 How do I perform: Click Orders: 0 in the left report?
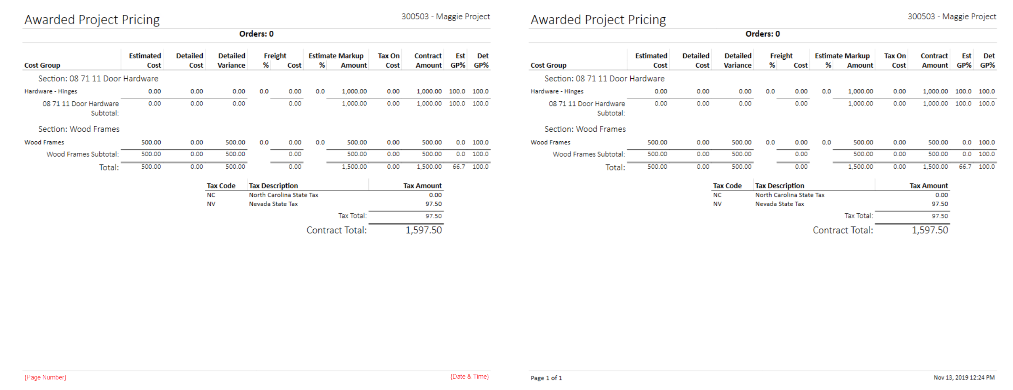[x=257, y=34]
